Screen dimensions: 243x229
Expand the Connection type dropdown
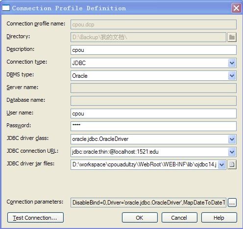tap(232, 63)
